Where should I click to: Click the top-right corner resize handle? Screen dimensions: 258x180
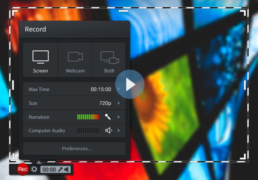pyautogui.click(x=243, y=13)
